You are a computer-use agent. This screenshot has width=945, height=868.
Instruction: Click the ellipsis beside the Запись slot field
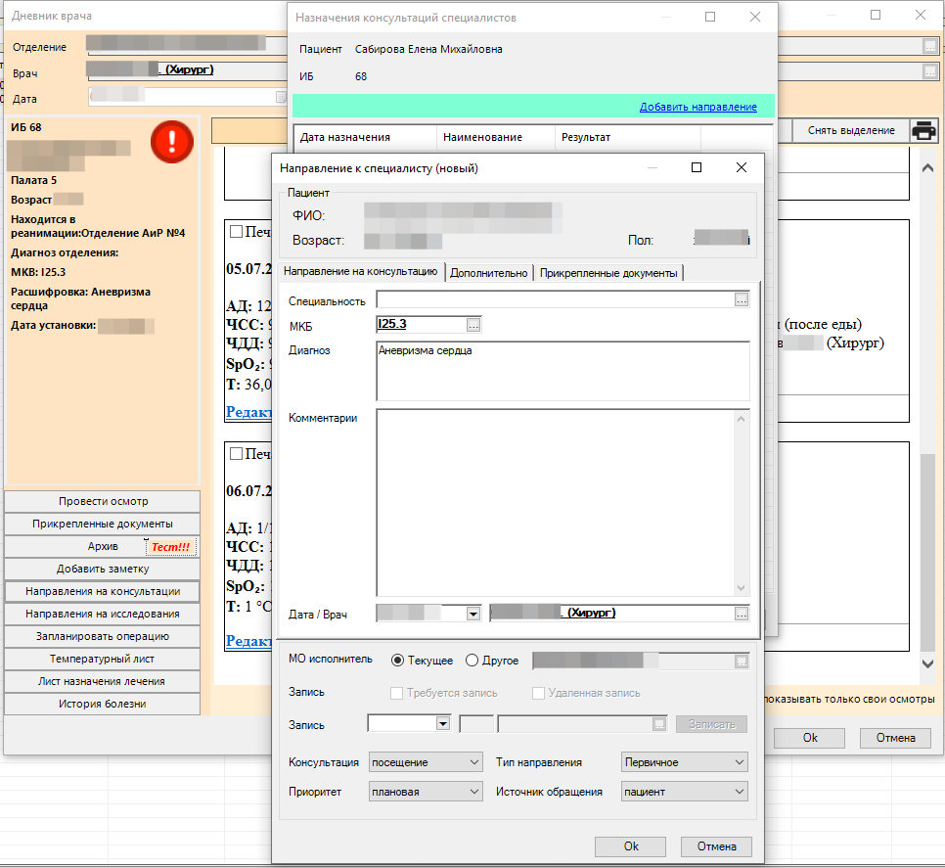(x=659, y=724)
